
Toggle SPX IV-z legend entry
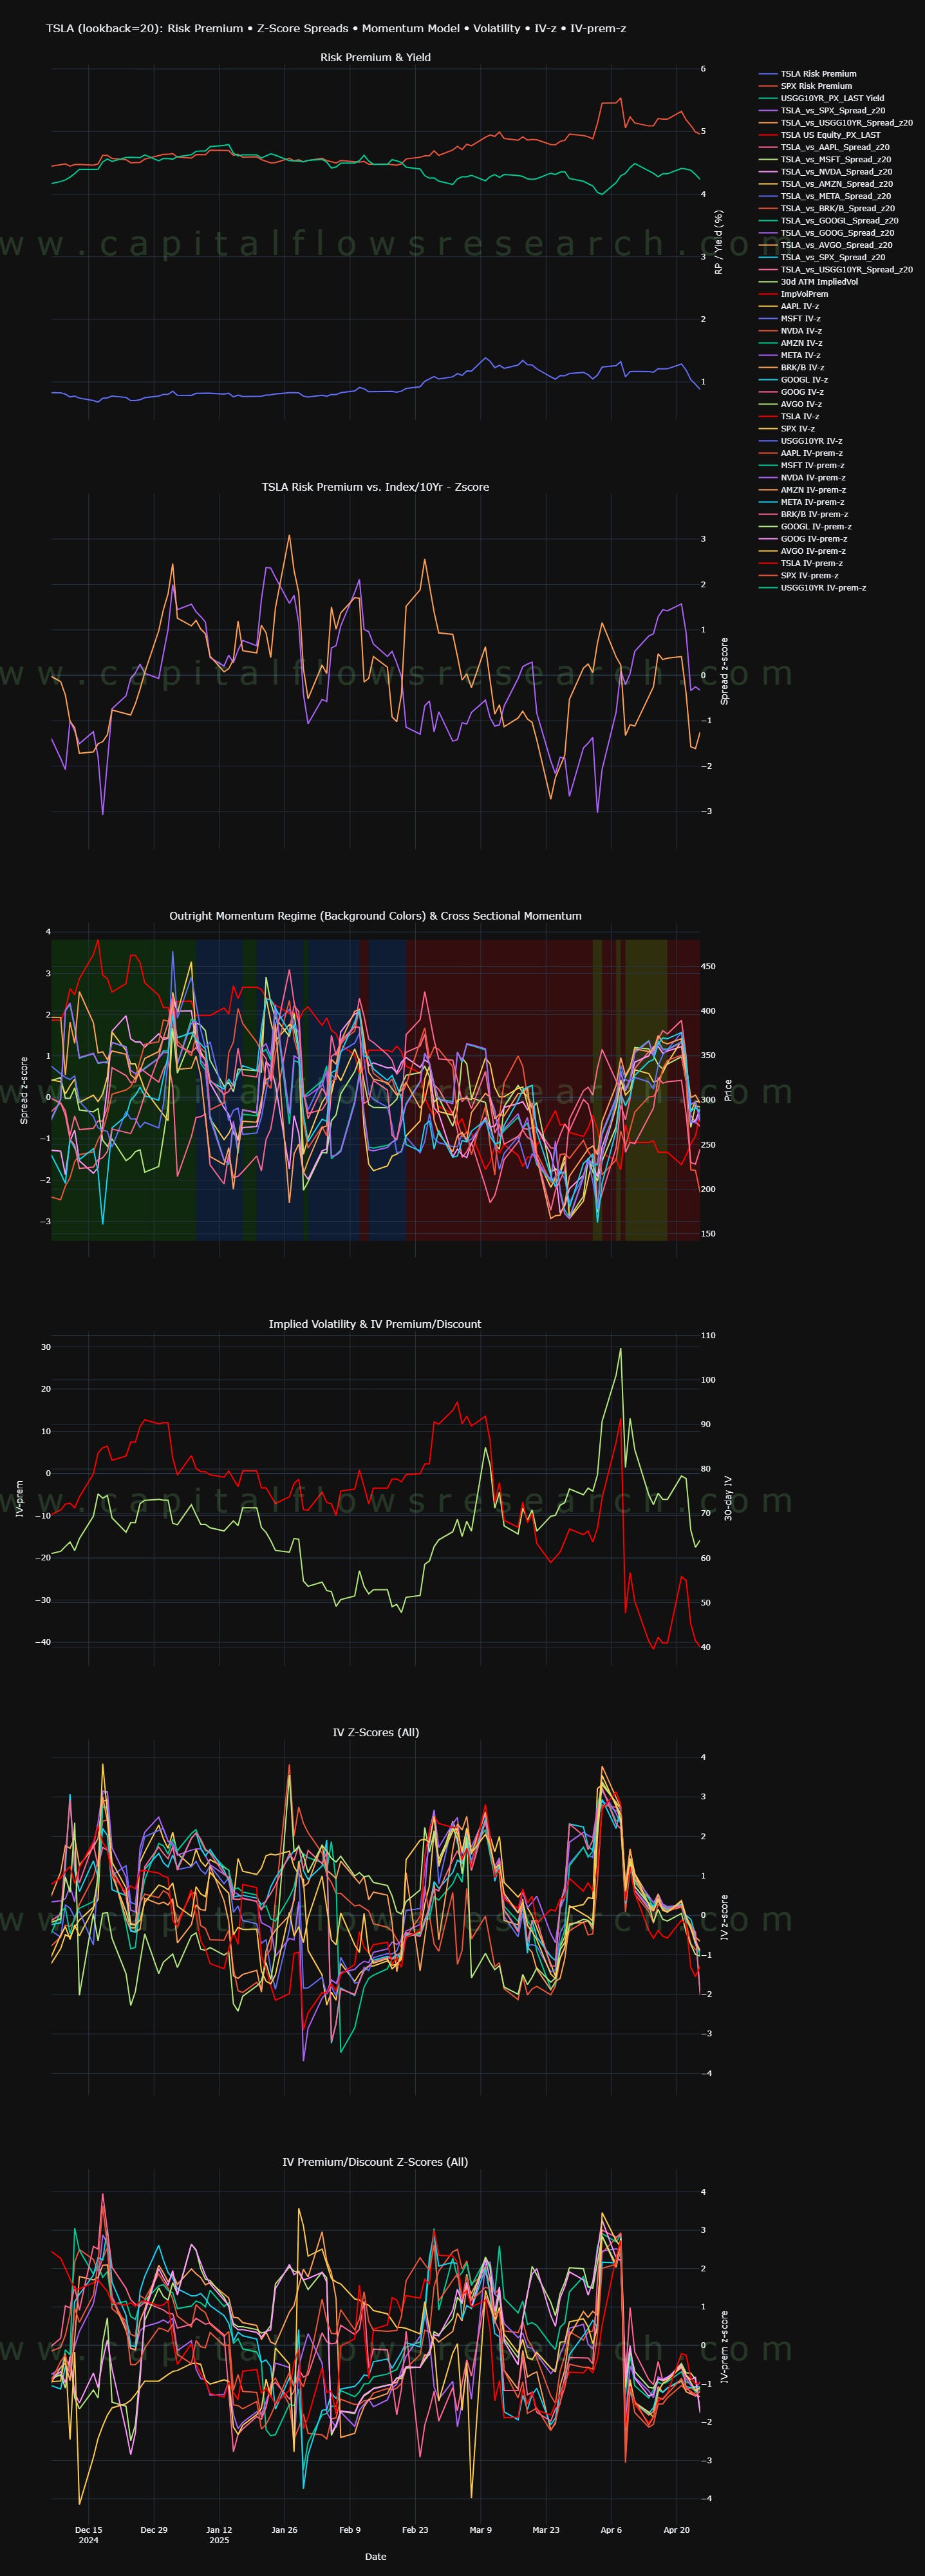point(788,429)
